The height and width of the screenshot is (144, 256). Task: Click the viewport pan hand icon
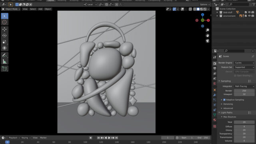coord(208,36)
